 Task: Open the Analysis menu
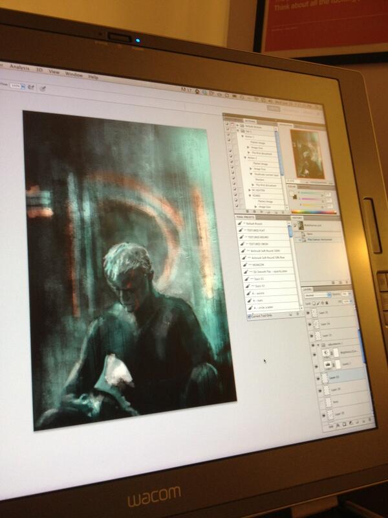[x=19, y=67]
